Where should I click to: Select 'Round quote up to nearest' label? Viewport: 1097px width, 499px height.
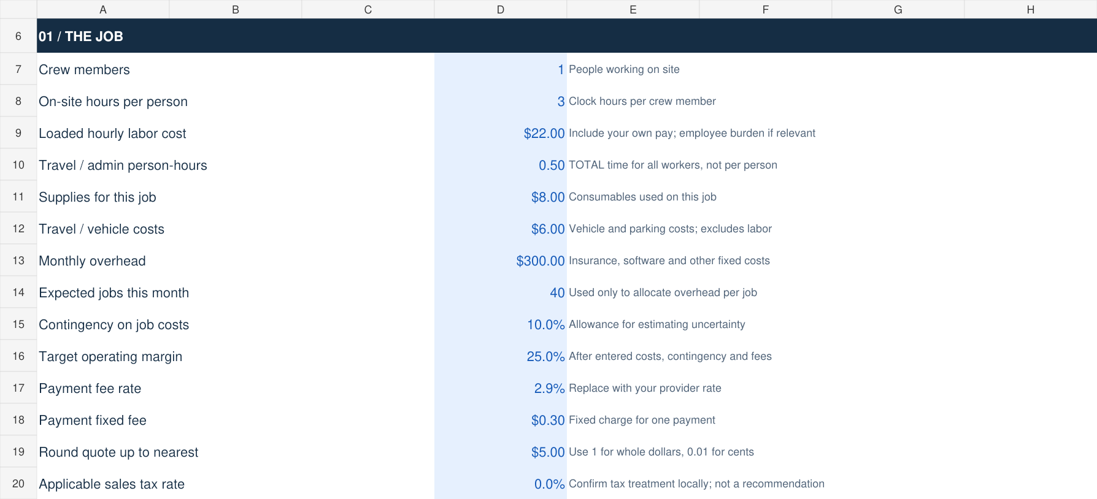click(x=118, y=452)
